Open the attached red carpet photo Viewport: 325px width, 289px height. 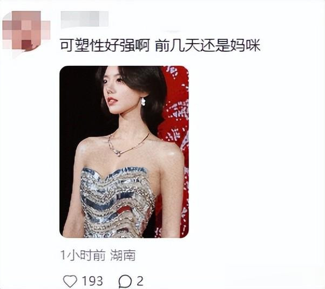point(124,152)
